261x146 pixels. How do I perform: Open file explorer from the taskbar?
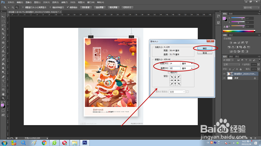[x=75, y=143]
